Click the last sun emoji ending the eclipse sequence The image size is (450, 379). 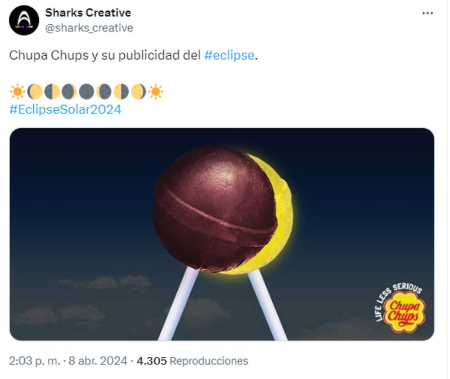[x=155, y=90]
